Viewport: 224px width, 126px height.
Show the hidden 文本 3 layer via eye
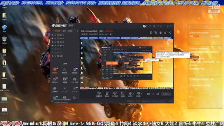tap(52, 49)
